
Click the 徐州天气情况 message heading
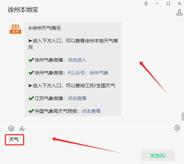coord(44,28)
